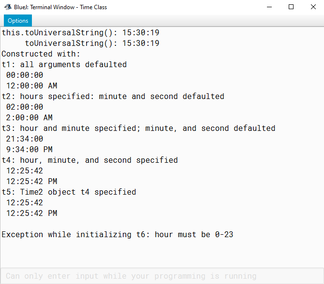Click the t6 exception message line

point(118,234)
